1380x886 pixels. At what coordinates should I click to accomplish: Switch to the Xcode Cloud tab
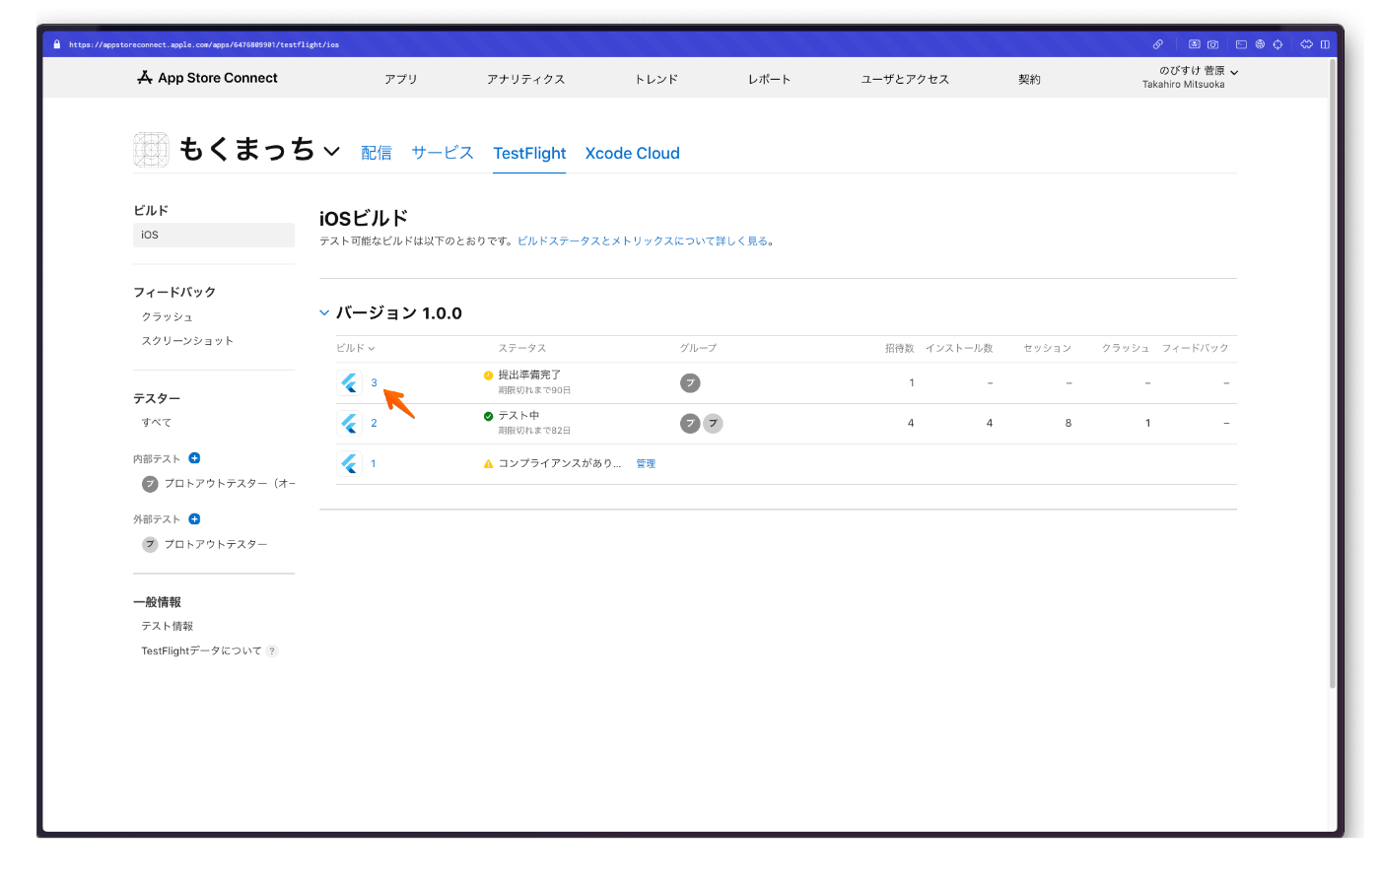point(632,153)
